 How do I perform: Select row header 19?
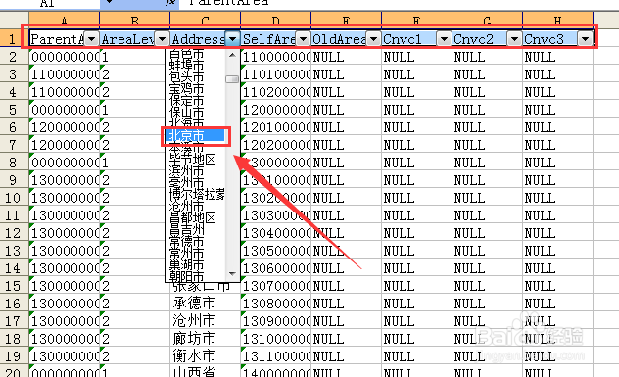15,356
